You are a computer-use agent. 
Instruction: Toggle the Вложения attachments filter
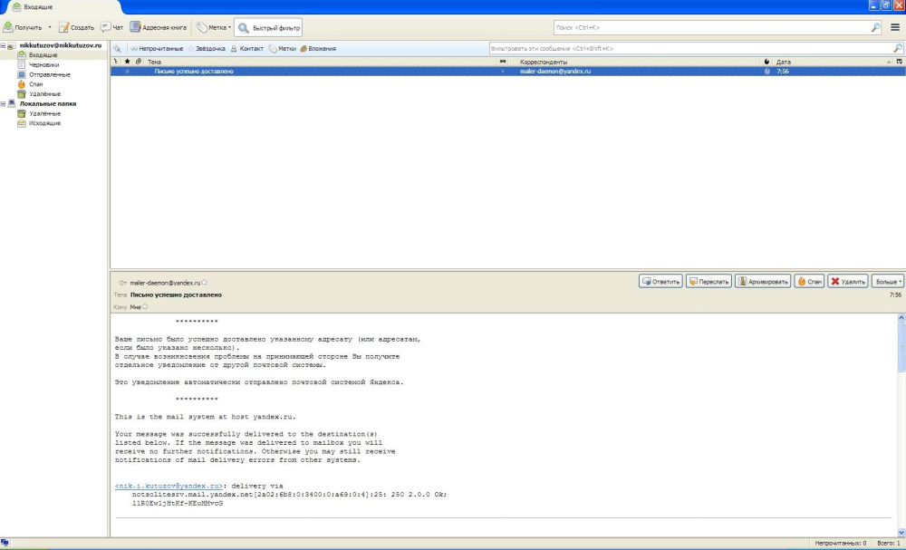click(x=318, y=49)
